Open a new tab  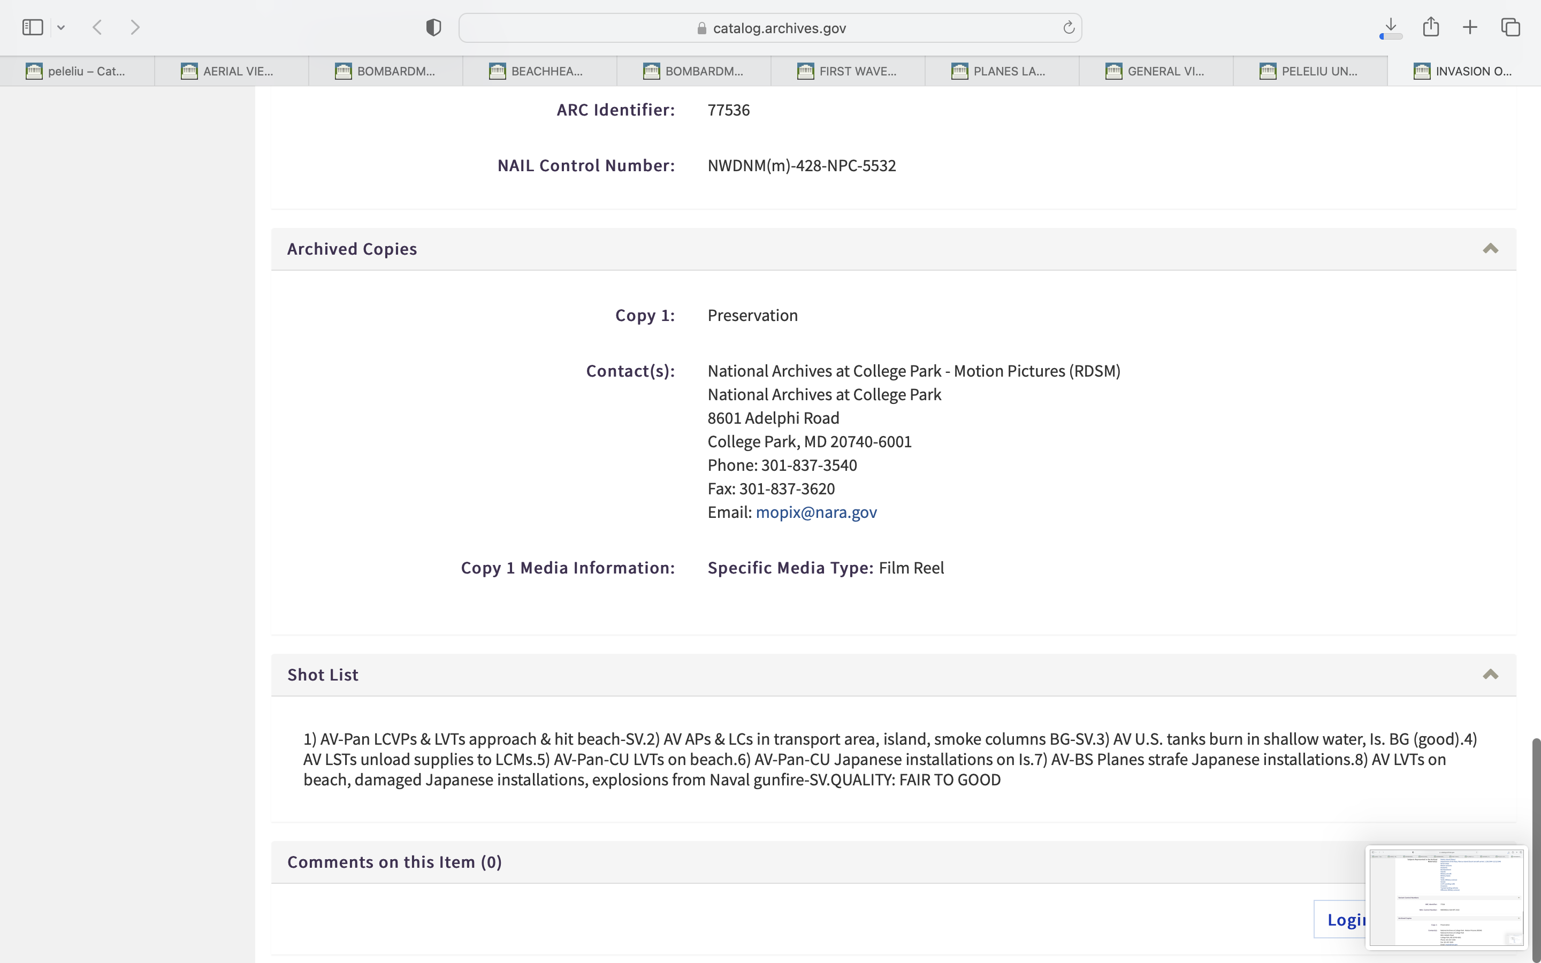pos(1470,27)
